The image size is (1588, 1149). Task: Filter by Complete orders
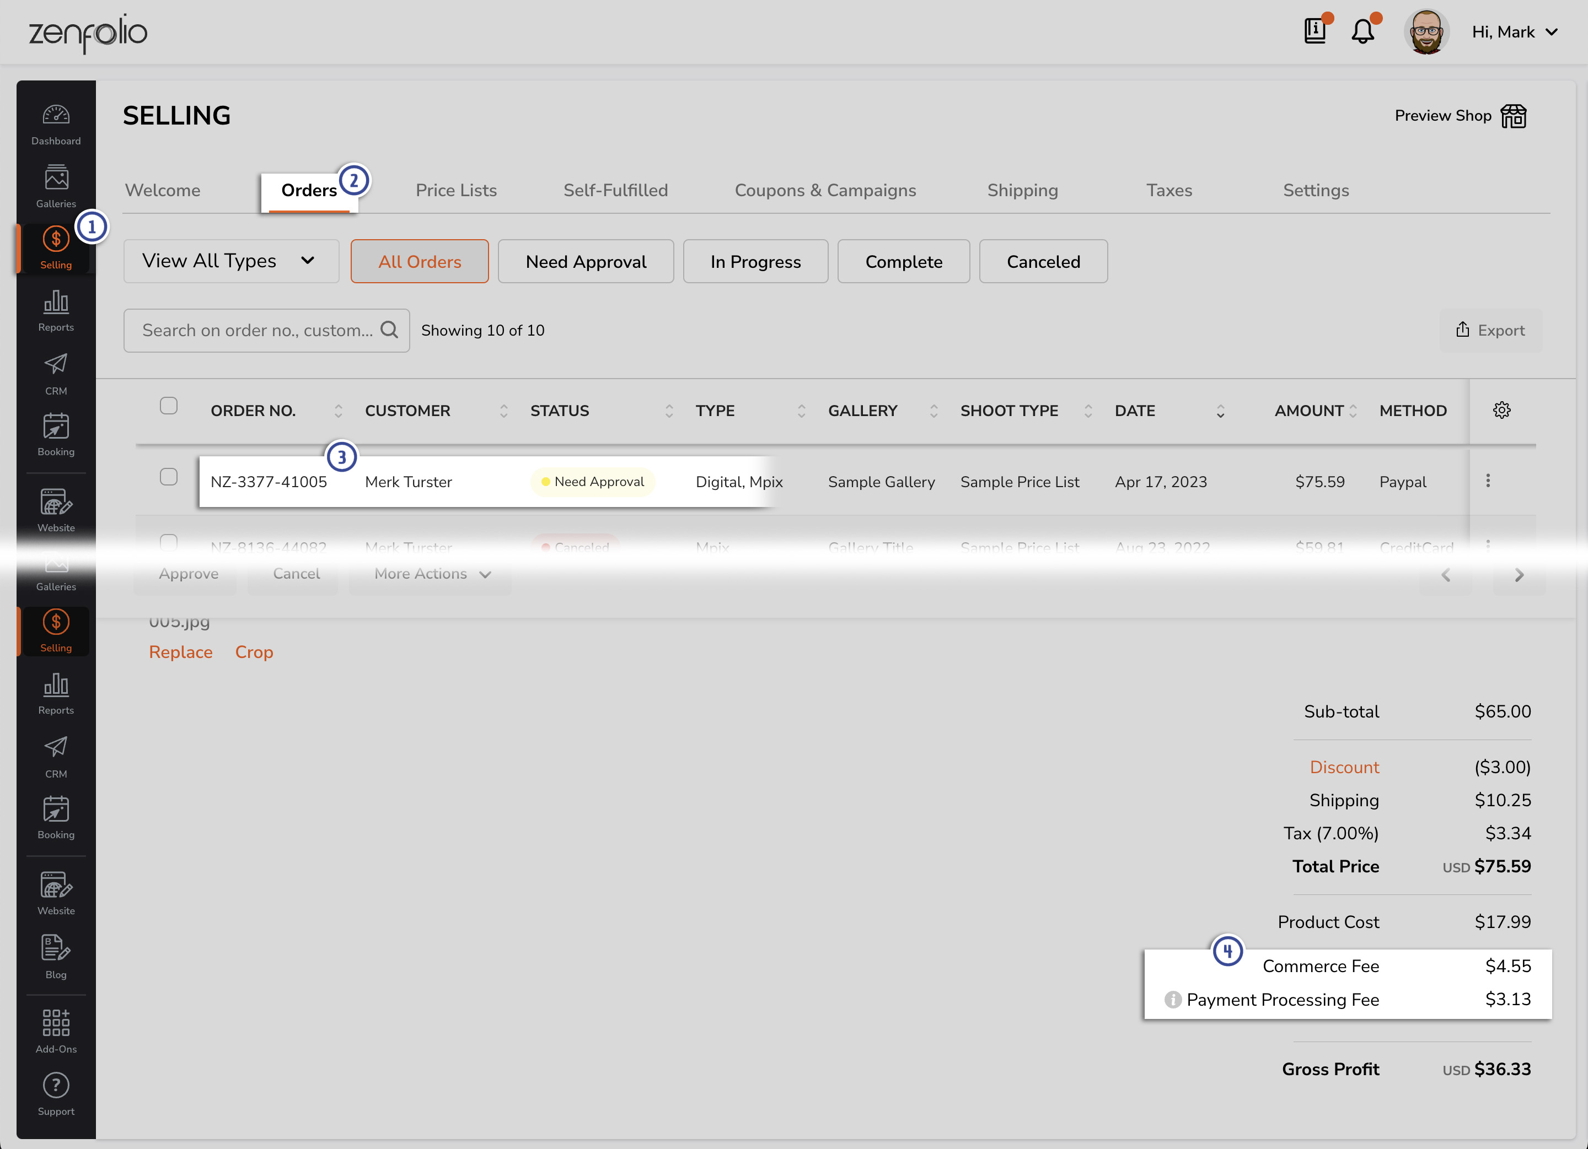tap(904, 261)
